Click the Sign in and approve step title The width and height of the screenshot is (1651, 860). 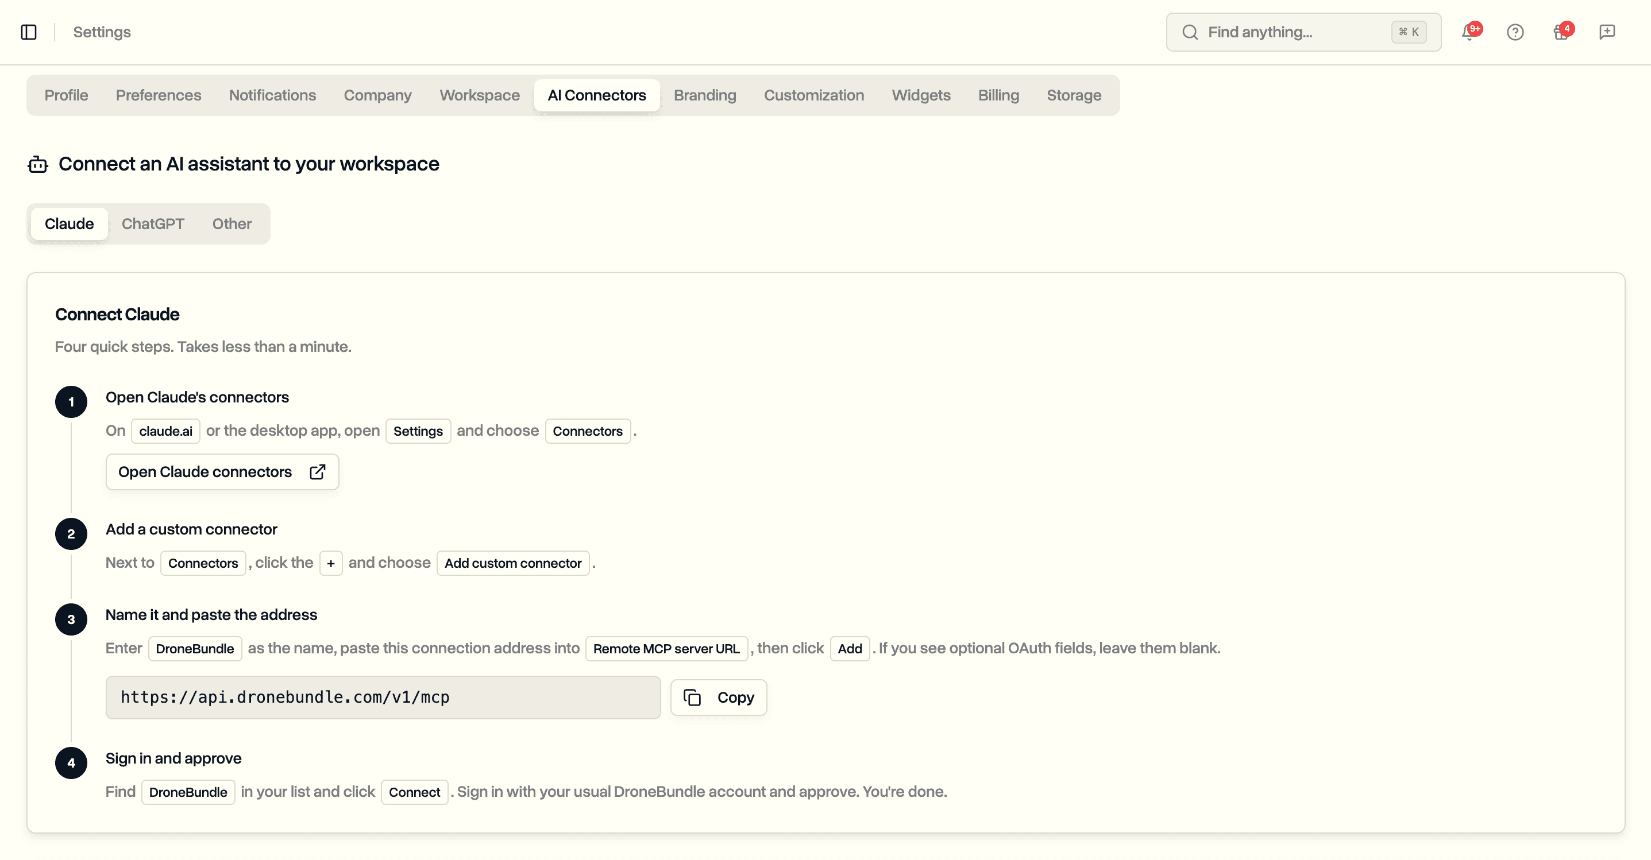pos(173,758)
